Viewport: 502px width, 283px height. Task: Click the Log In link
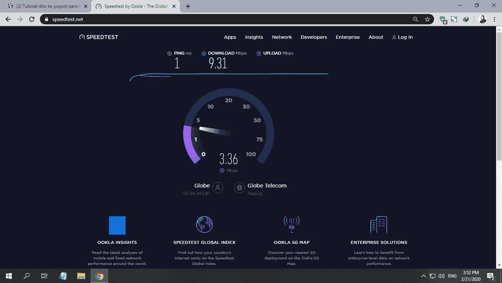tap(402, 37)
